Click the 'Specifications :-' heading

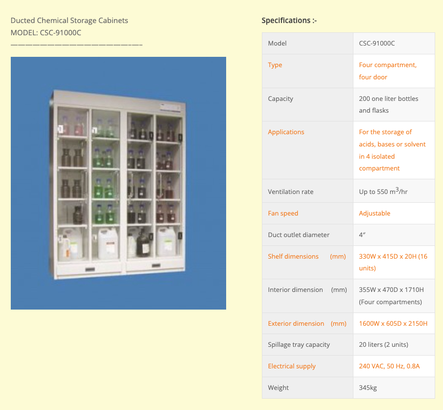289,21
